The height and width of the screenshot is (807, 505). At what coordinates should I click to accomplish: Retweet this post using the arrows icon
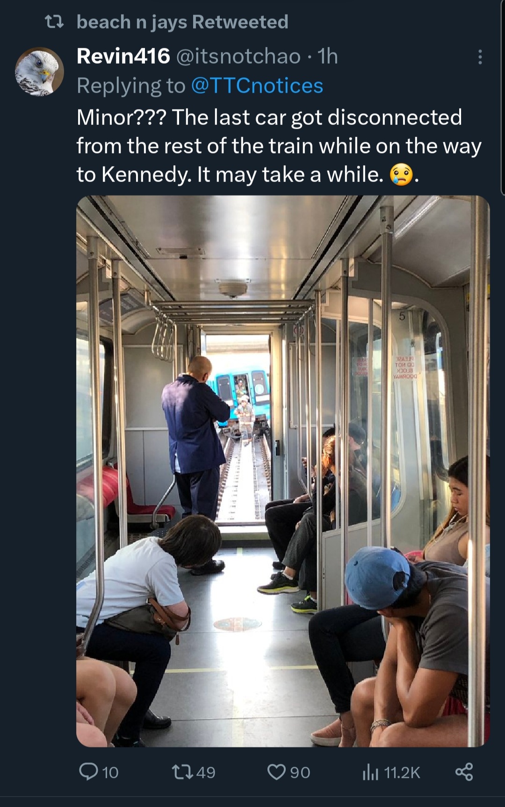182,772
